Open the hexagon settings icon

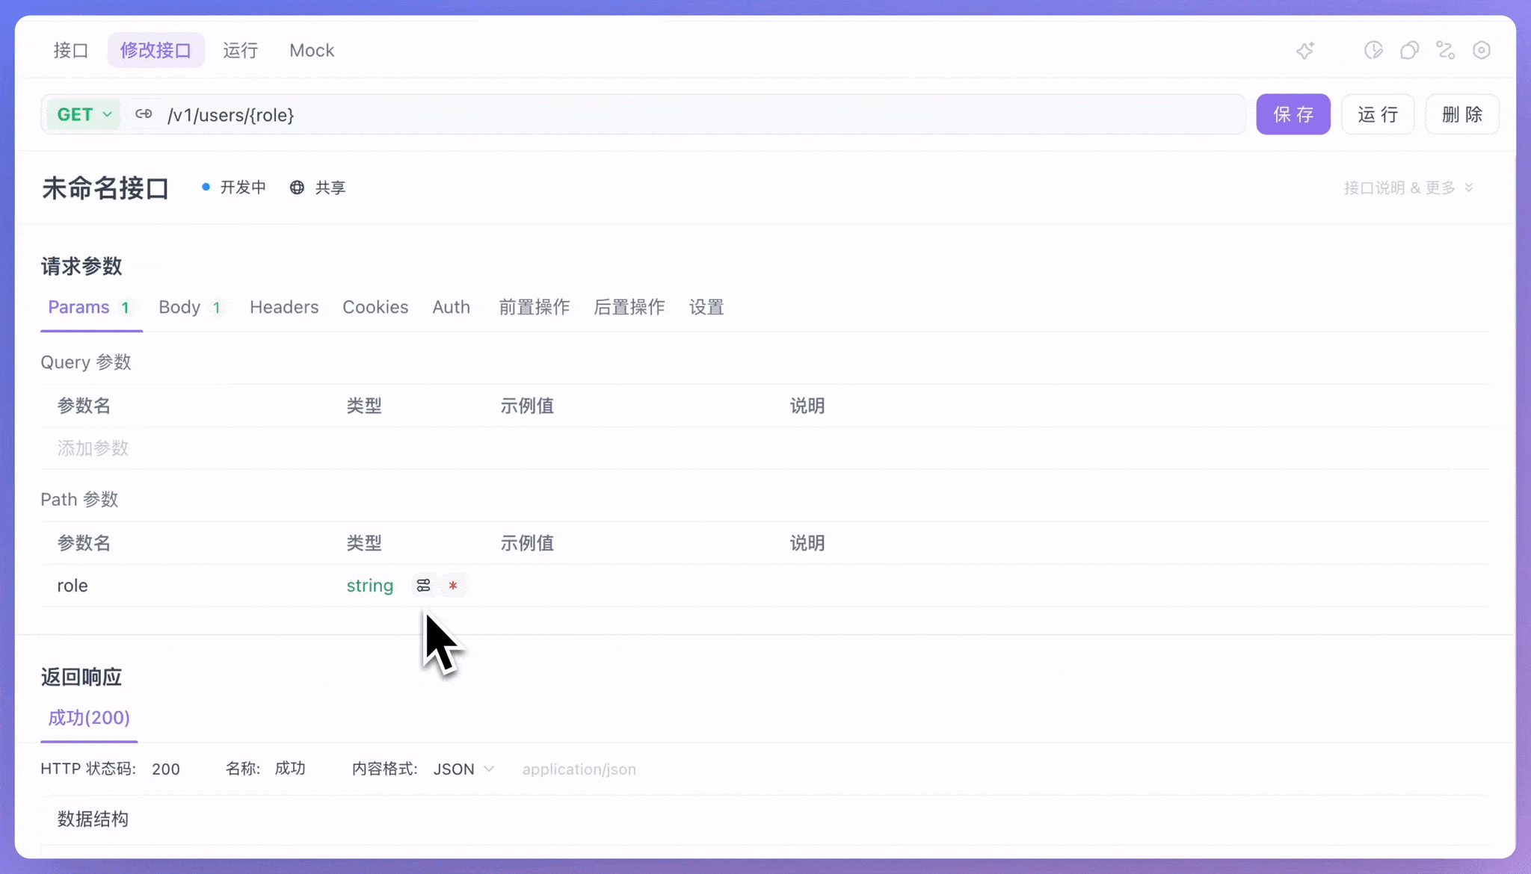(x=1481, y=50)
